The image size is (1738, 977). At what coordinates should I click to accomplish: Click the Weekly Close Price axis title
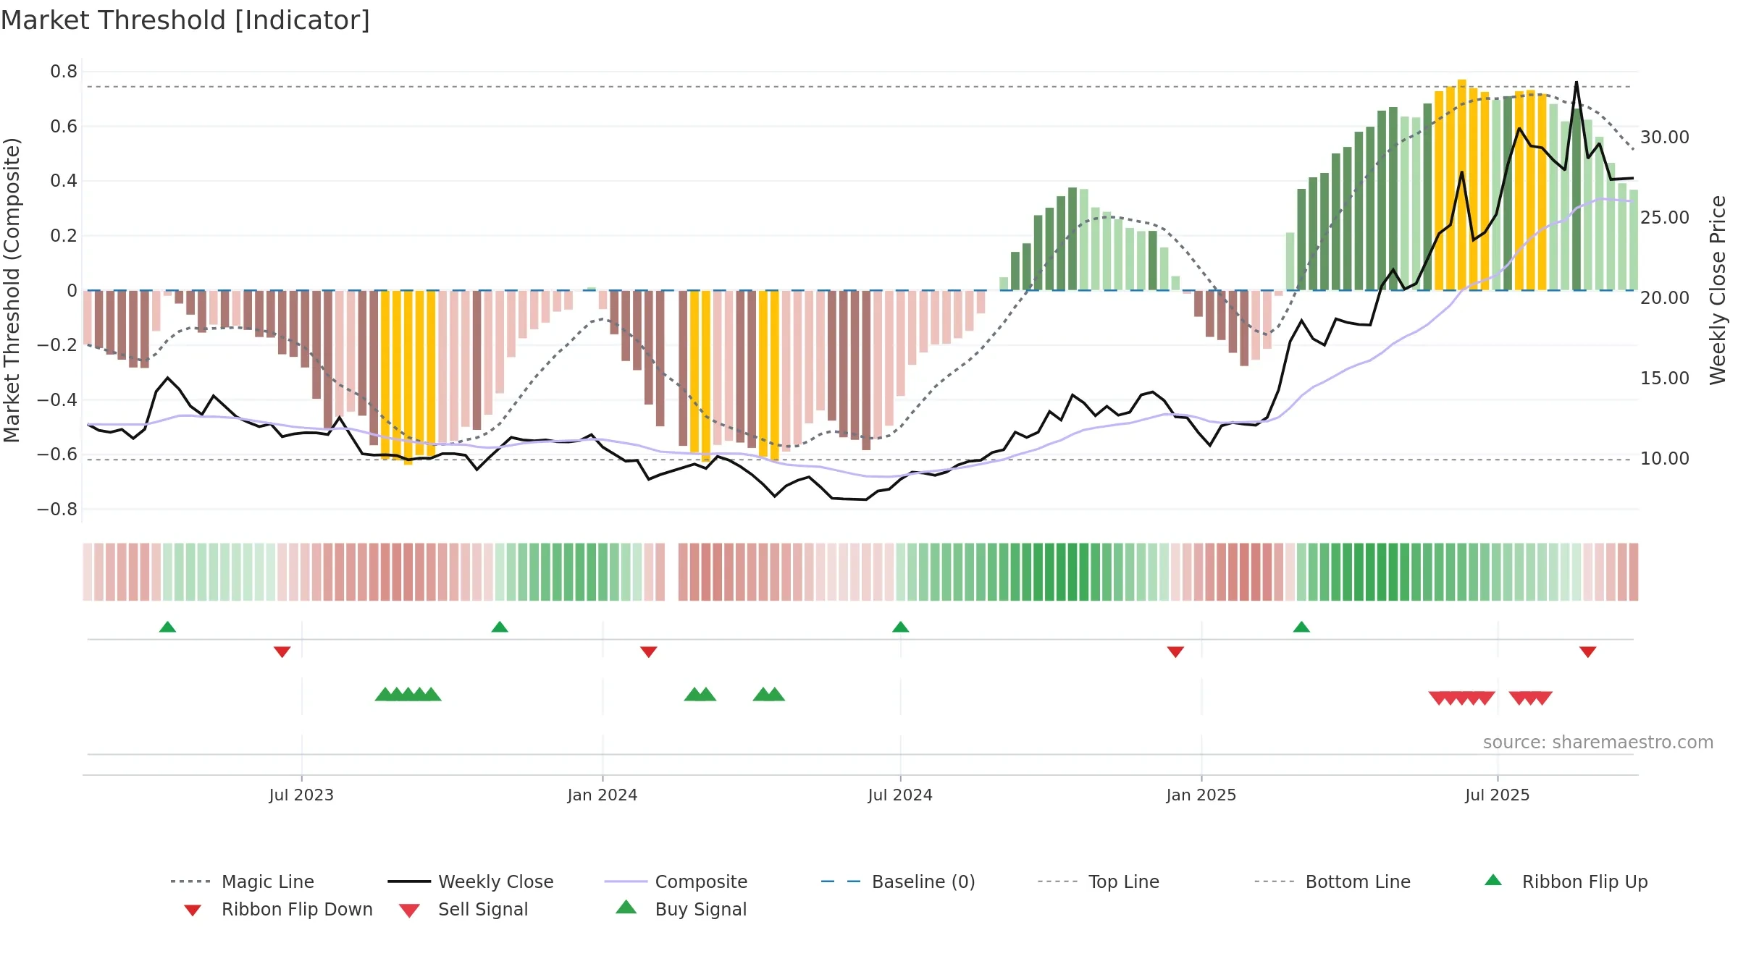[x=1718, y=290]
